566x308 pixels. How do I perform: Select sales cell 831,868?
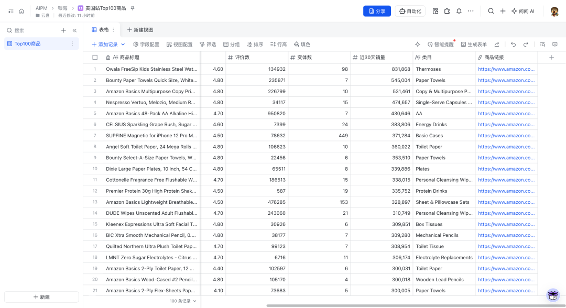pyautogui.click(x=382, y=69)
